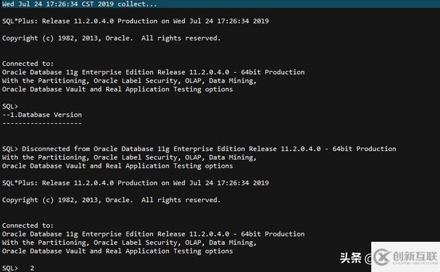Image resolution: width=440 pixels, height=272 pixels.
Task: Click the last 'Oracle Database 11g Enterprise Edition' line
Action: 153,234
